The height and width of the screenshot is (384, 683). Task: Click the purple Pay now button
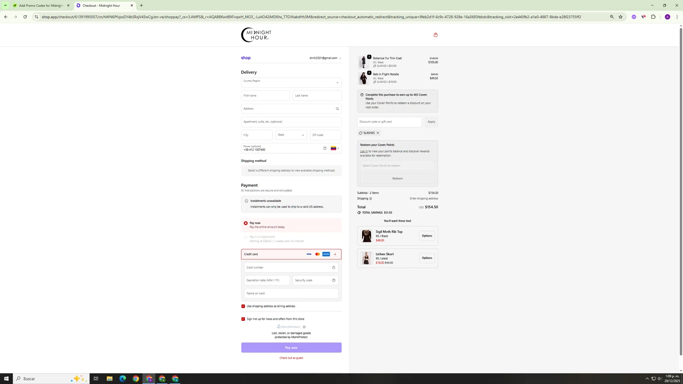pos(291,348)
